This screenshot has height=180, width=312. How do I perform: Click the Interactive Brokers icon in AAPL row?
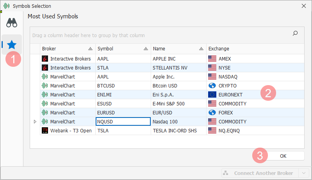tap(45, 59)
